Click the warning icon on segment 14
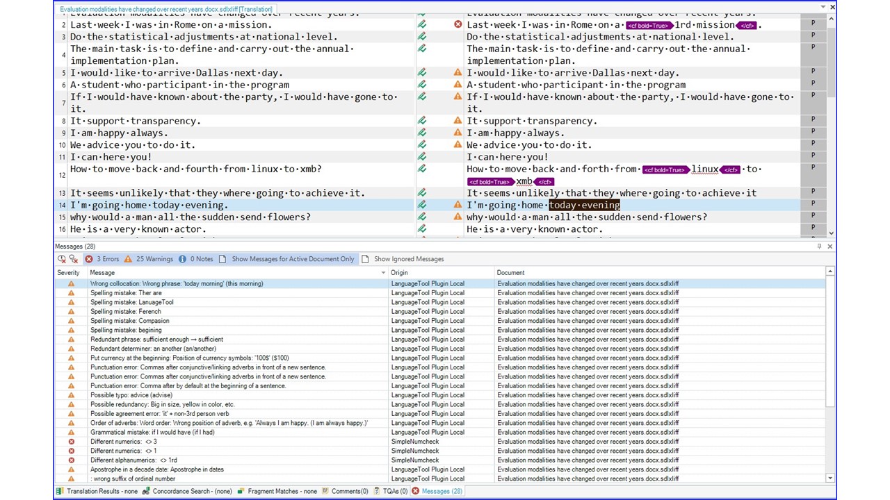890x500 pixels. pyautogui.click(x=458, y=205)
